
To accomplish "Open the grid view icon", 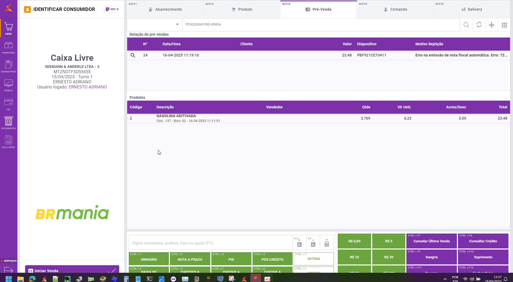I will point(504,25).
